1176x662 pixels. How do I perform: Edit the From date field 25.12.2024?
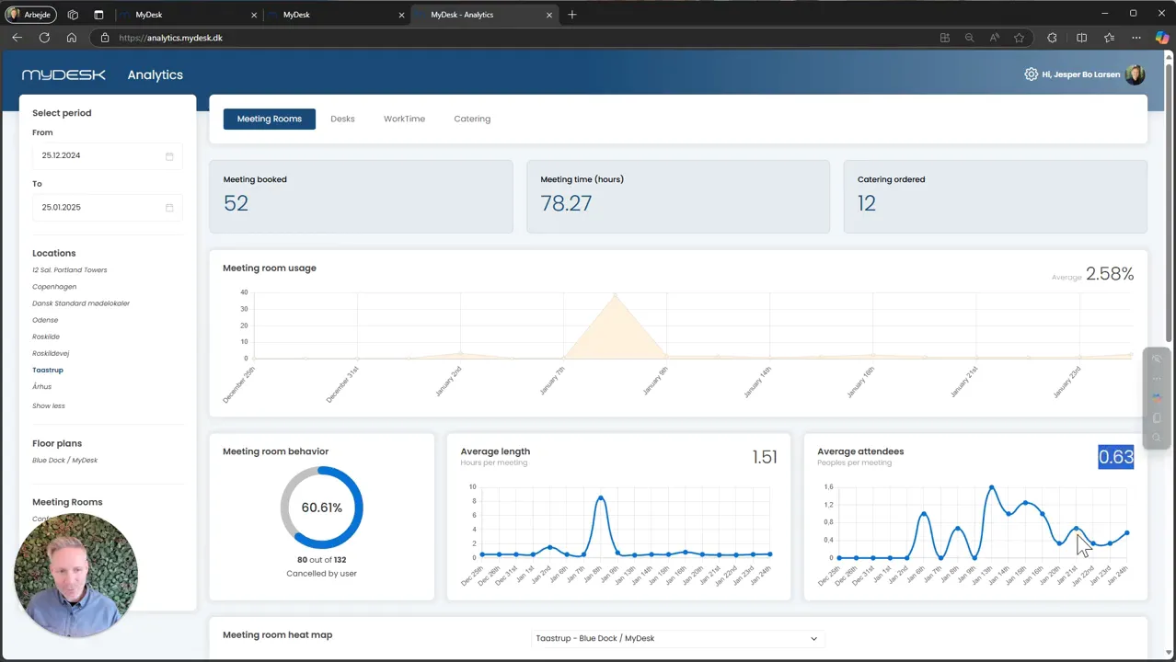click(x=108, y=156)
